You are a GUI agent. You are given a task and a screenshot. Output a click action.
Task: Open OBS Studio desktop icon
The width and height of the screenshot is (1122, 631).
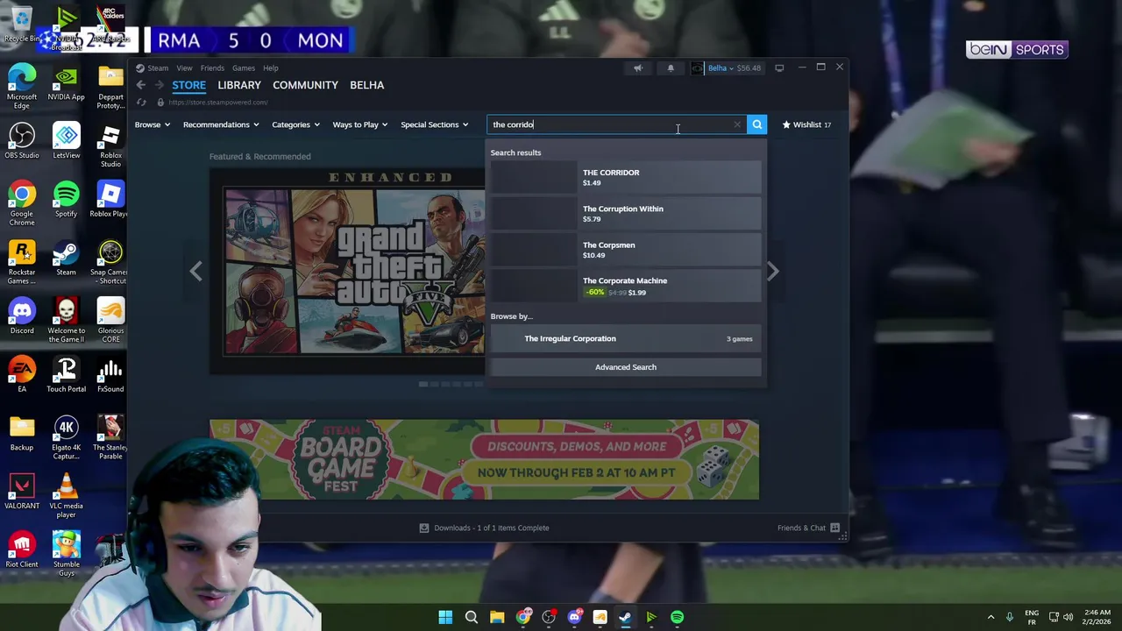(22, 141)
